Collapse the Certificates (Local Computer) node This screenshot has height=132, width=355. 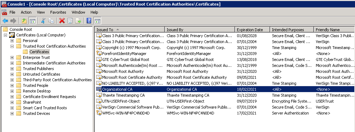(5, 35)
